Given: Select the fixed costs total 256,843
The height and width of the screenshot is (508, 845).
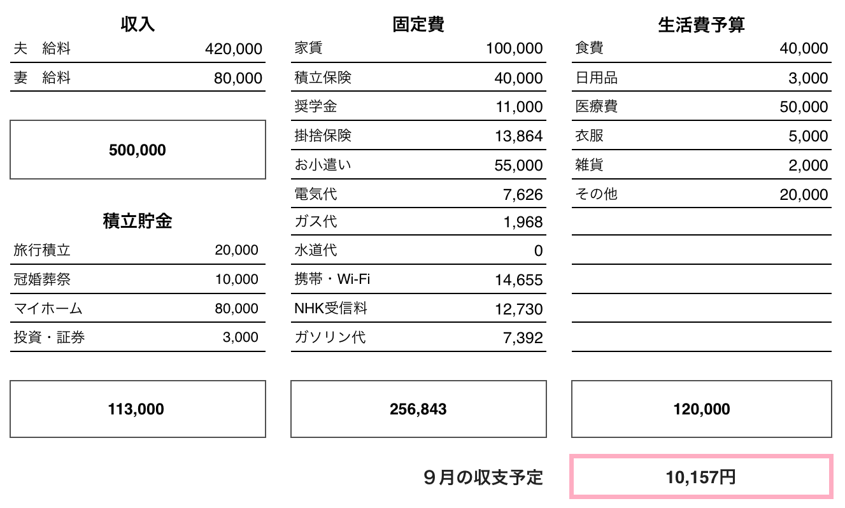Looking at the screenshot, I should [x=418, y=409].
